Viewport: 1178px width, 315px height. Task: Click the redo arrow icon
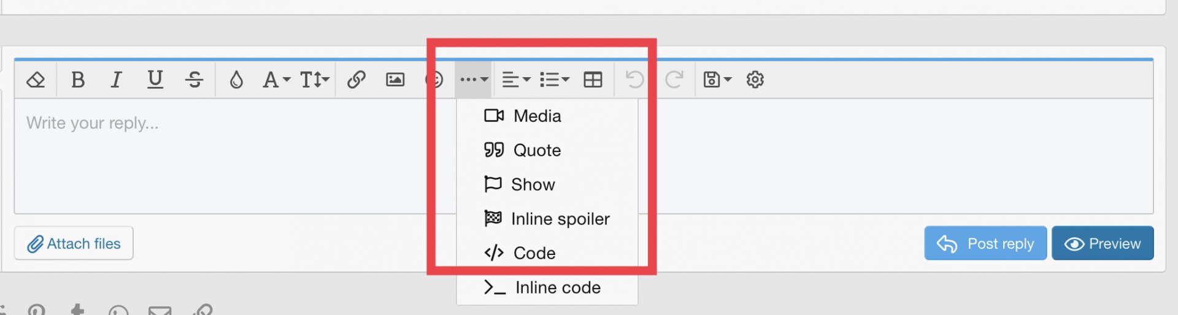[674, 80]
